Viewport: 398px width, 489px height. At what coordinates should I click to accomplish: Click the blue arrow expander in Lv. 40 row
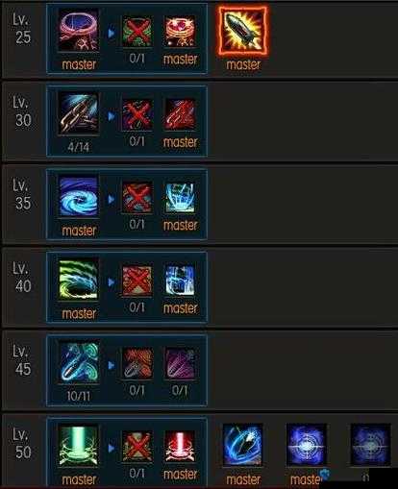(x=111, y=282)
